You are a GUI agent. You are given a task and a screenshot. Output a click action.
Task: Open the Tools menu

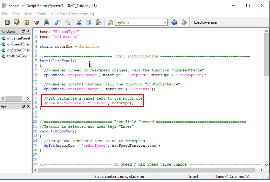coord(41,14)
